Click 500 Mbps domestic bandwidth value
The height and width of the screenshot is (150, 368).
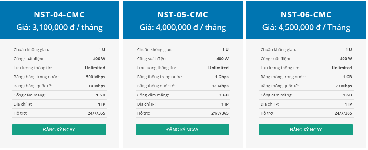pos(95,77)
